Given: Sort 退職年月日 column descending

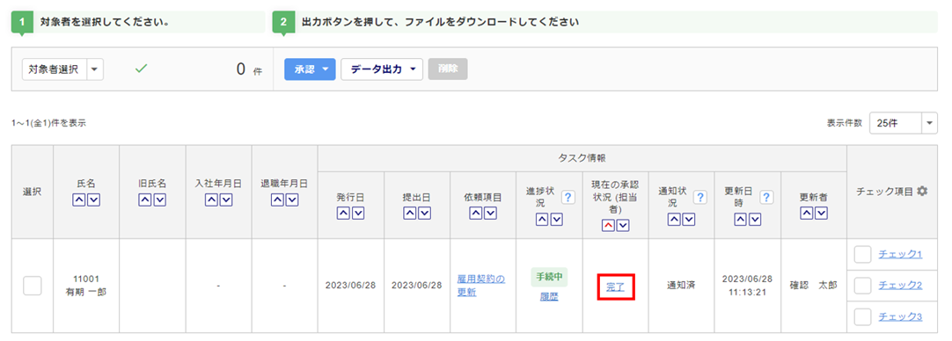Looking at the screenshot, I should (291, 199).
